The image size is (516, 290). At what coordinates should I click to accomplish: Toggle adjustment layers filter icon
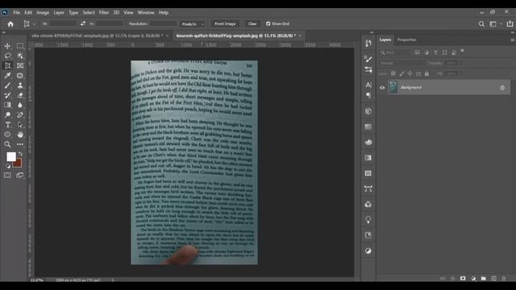(x=427, y=52)
